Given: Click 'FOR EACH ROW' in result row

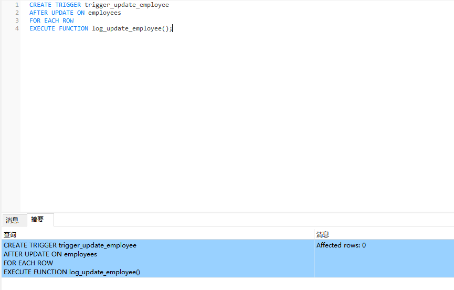Looking at the screenshot, I should tap(28, 263).
